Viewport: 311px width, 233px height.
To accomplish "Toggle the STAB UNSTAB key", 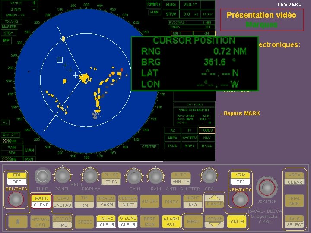I will [63, 202].
